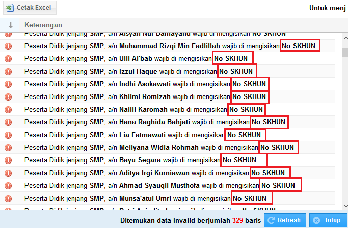Image resolution: width=348 pixels, height=228 pixels.
Task: Sort by the Keterangan column header
Action: 43,25
